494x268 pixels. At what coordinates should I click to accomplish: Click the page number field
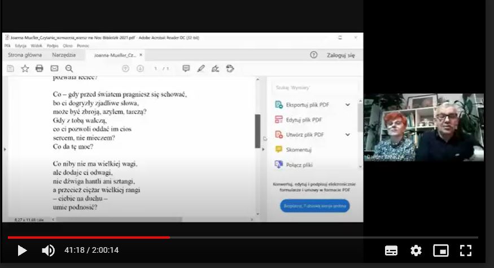pos(156,68)
